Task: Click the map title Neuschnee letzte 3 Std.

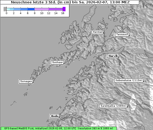Action: [70, 2]
